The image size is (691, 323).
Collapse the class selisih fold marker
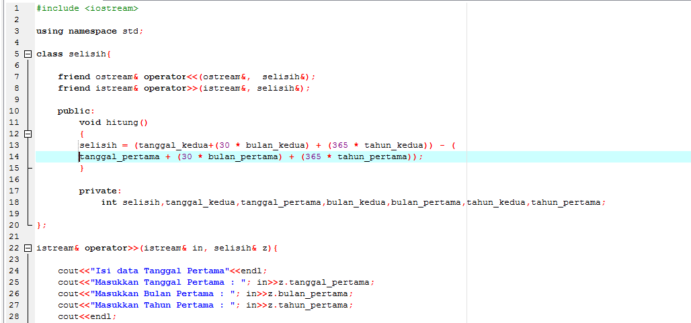pyautogui.click(x=28, y=54)
